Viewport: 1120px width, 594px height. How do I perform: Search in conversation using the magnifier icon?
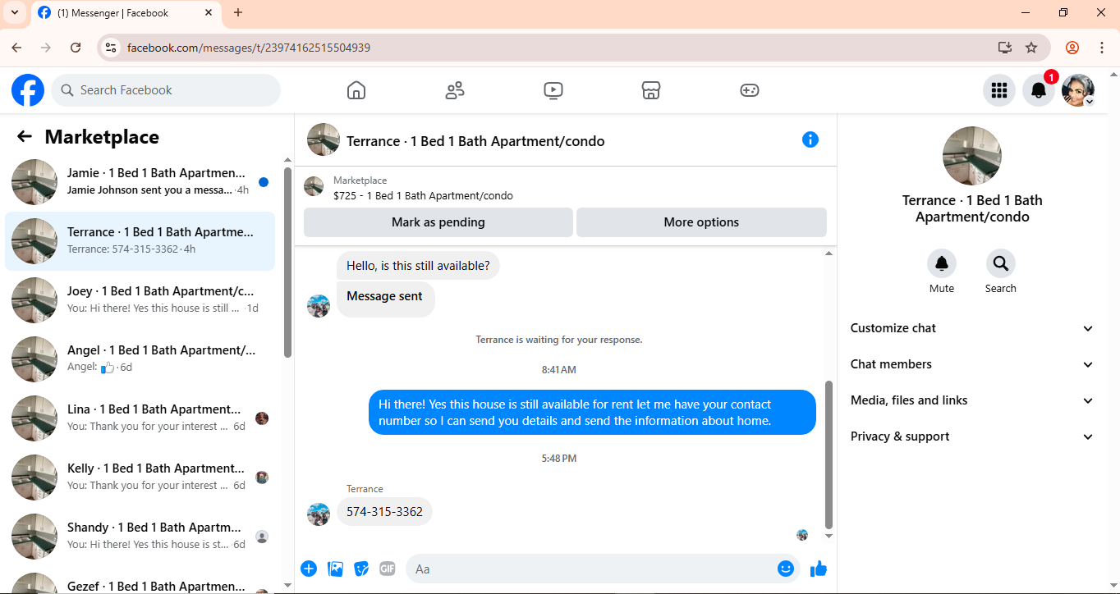(1001, 263)
